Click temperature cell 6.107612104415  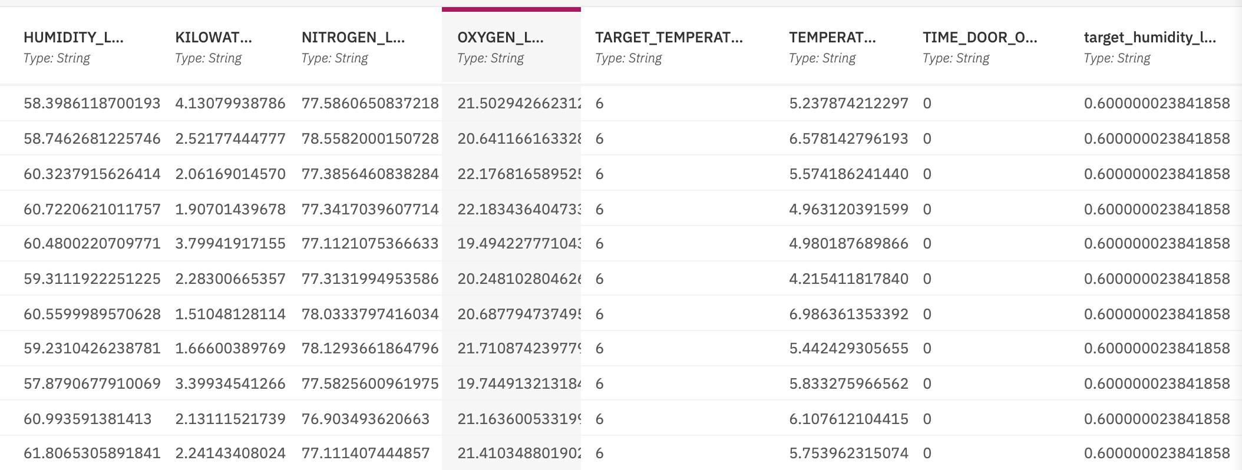pos(848,419)
